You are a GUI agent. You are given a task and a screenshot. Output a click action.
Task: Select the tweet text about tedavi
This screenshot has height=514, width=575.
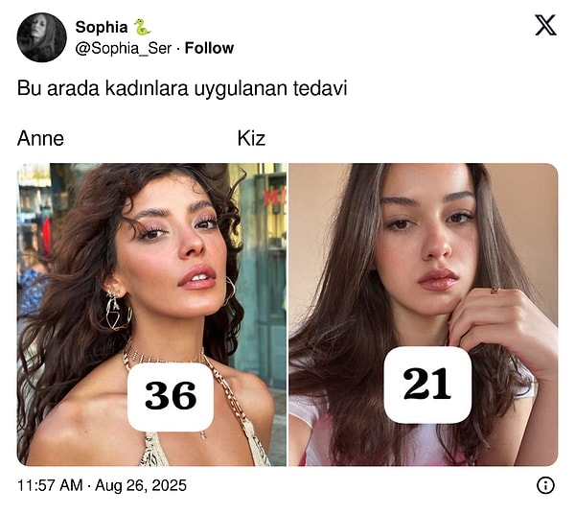(x=182, y=88)
